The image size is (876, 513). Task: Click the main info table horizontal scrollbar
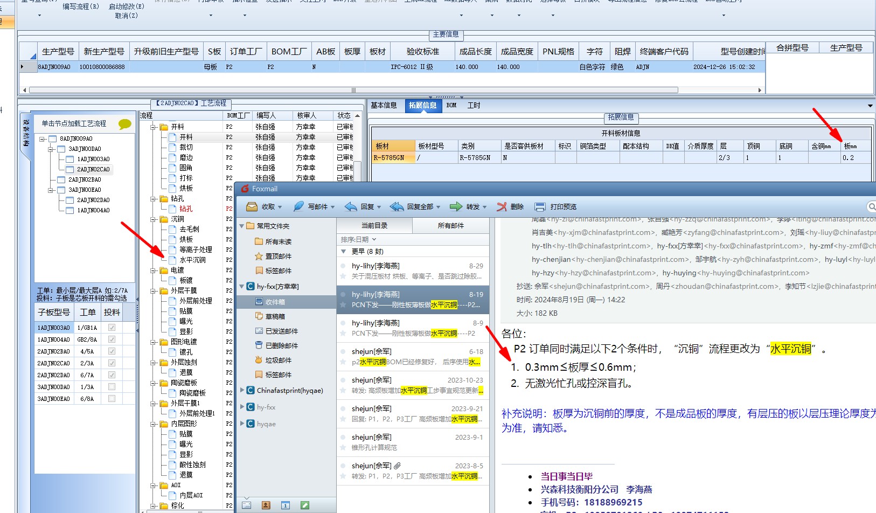tap(353, 90)
